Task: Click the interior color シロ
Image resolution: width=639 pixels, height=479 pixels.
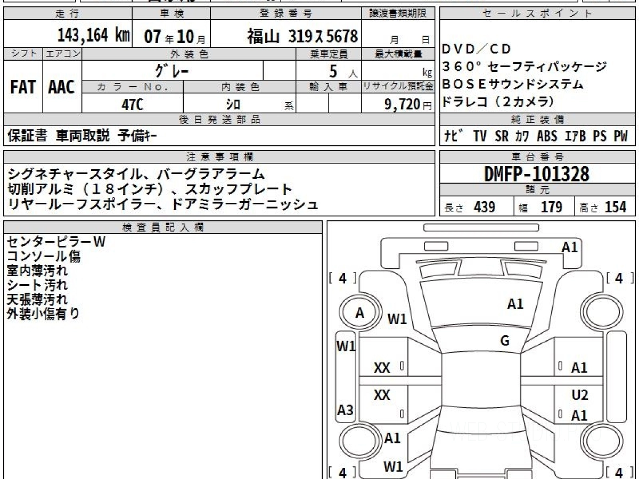Action: 233,105
